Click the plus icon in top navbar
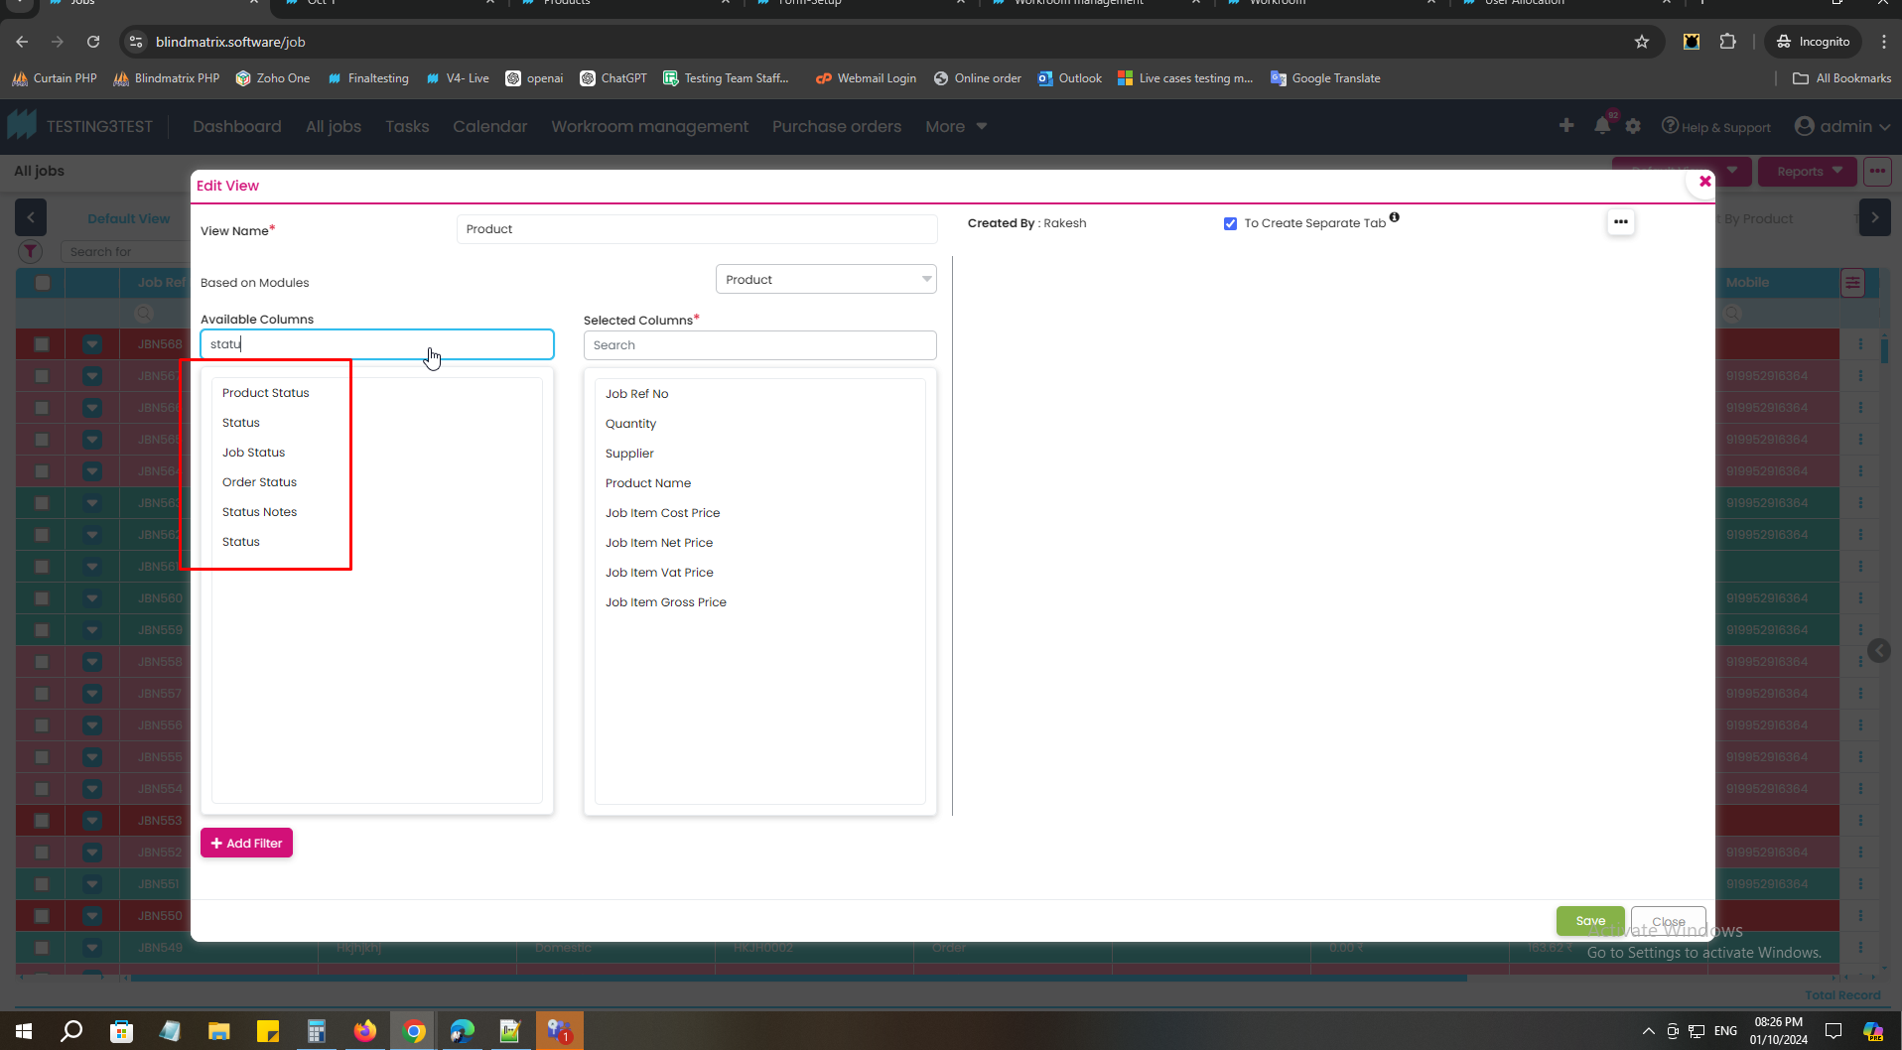 (1566, 125)
